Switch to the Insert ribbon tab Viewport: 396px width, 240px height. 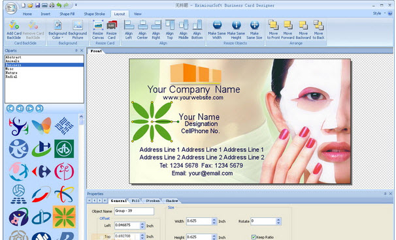[46, 14]
